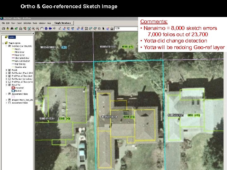
Task: Select the Full Extent zoom icon
Action: tap(29, 28)
